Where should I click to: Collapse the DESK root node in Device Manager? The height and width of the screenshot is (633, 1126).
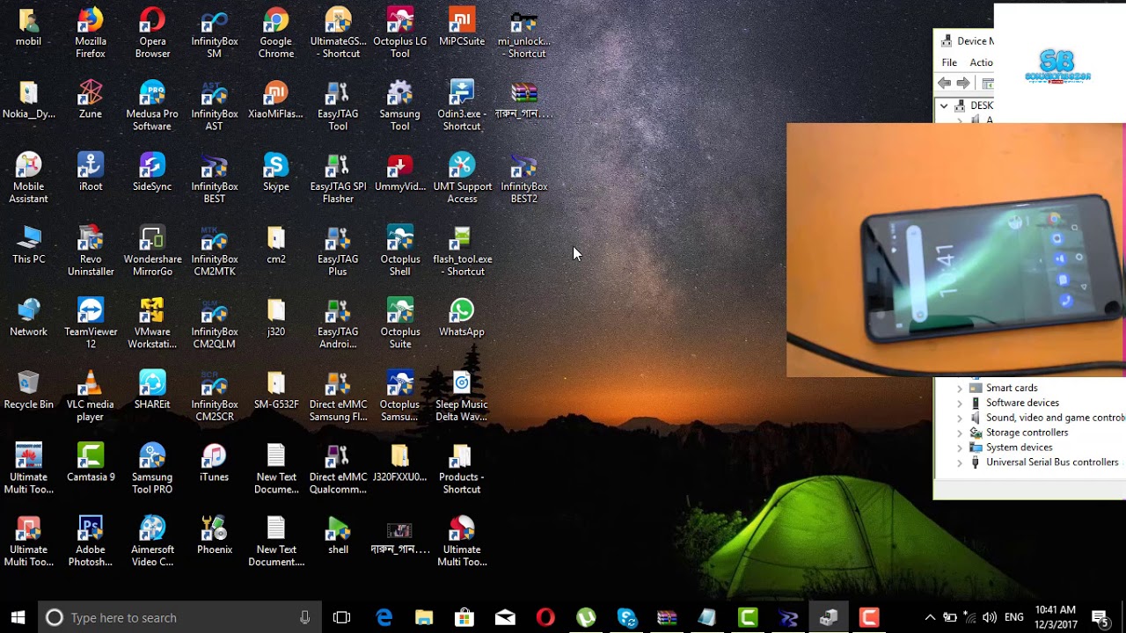(x=944, y=105)
